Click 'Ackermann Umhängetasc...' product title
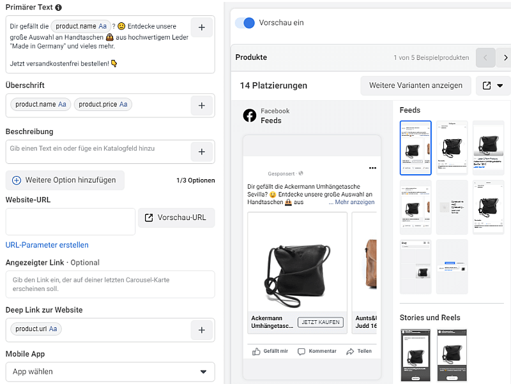The width and height of the screenshot is (511, 384). [x=272, y=322]
